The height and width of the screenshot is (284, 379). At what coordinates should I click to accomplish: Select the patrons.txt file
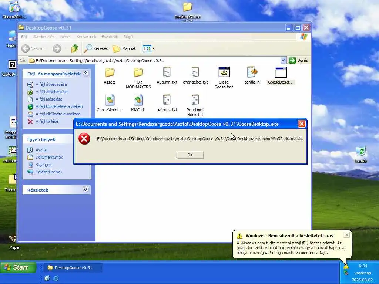167,104
